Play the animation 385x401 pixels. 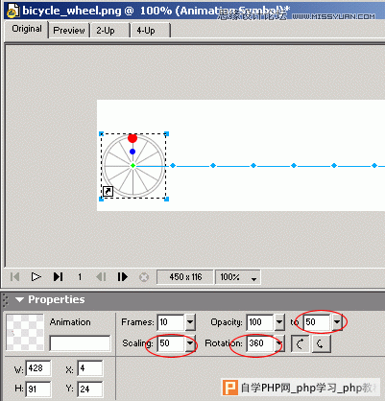[36, 276]
